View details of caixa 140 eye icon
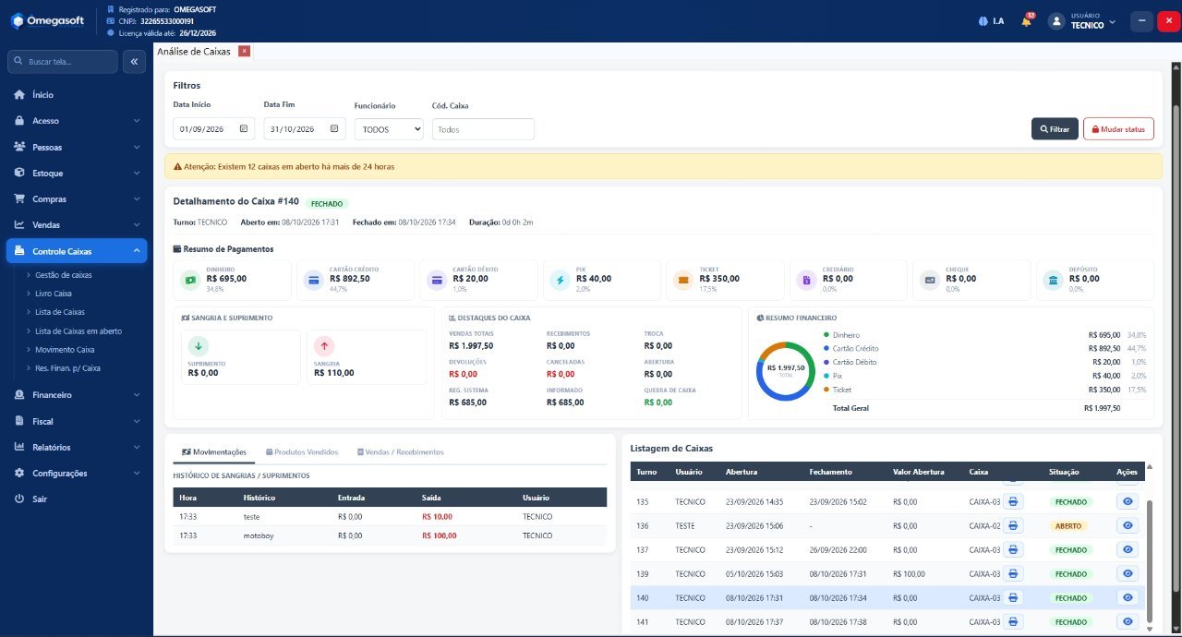 [1128, 597]
